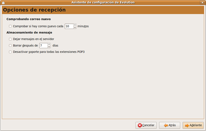Click the 'Almacenamiento de mensaje' section label
The width and height of the screenshot is (206, 131).
click(29, 32)
